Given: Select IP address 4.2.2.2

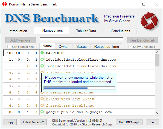Looking at the screenshot, I should [x=23, y=79].
